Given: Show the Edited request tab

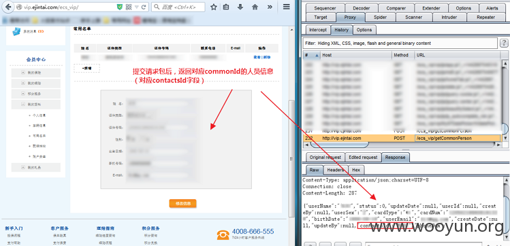Looking at the screenshot, I should [363, 157].
